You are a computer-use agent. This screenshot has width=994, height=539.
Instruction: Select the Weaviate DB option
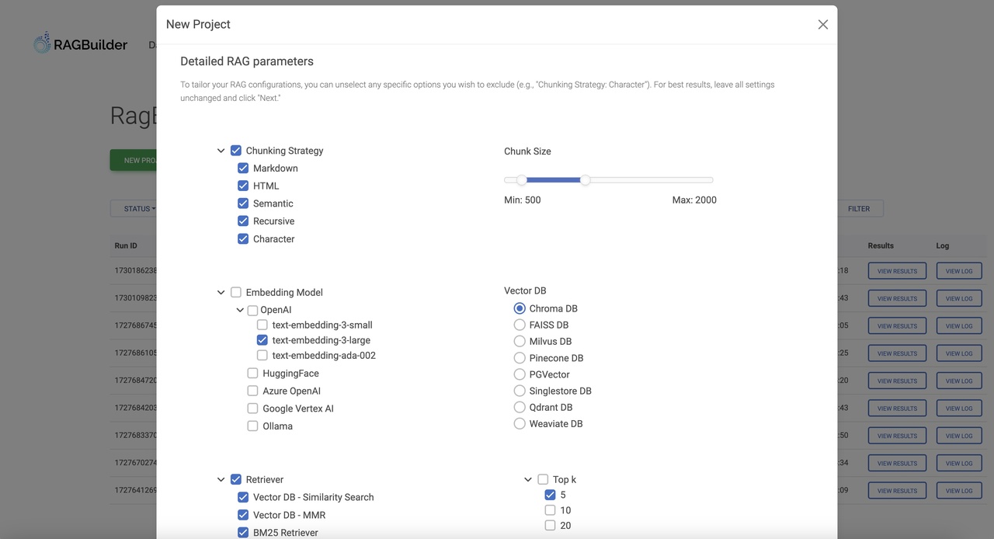520,424
